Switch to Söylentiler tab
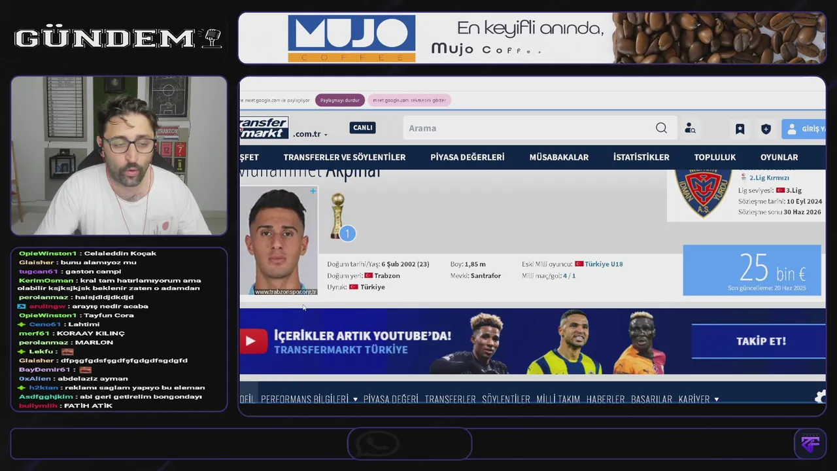Screen dimensions: 837x471 506,399
